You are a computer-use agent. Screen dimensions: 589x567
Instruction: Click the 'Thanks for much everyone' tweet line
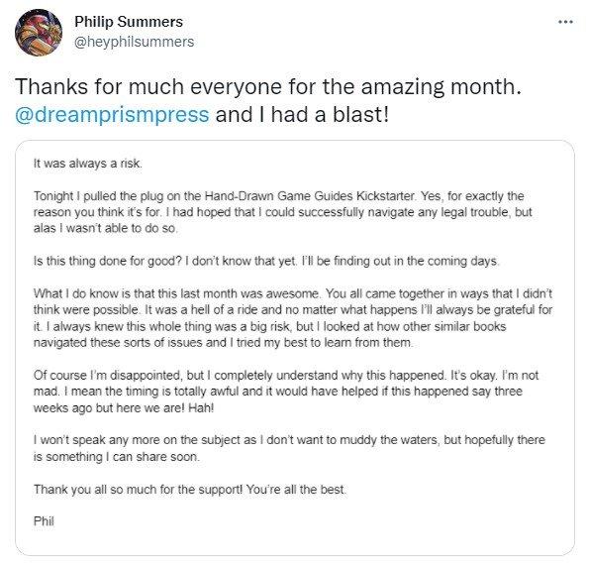[268, 86]
